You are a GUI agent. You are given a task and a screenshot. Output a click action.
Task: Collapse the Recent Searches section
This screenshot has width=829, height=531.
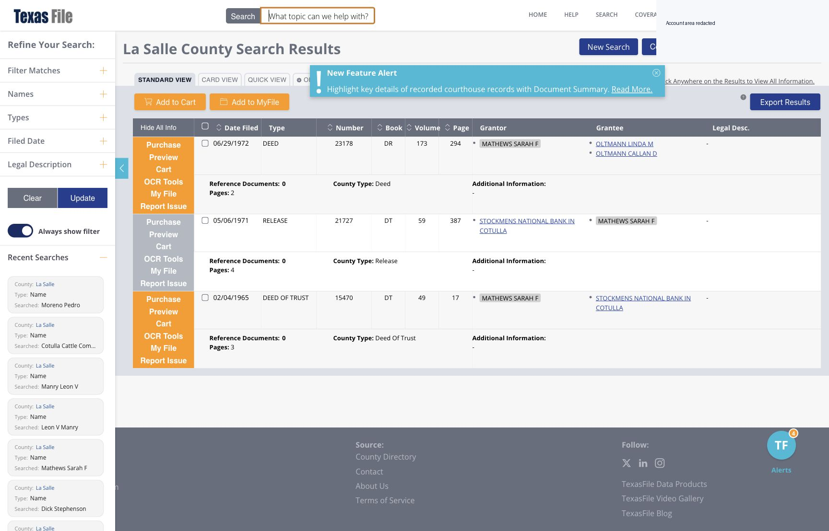pyautogui.click(x=103, y=257)
